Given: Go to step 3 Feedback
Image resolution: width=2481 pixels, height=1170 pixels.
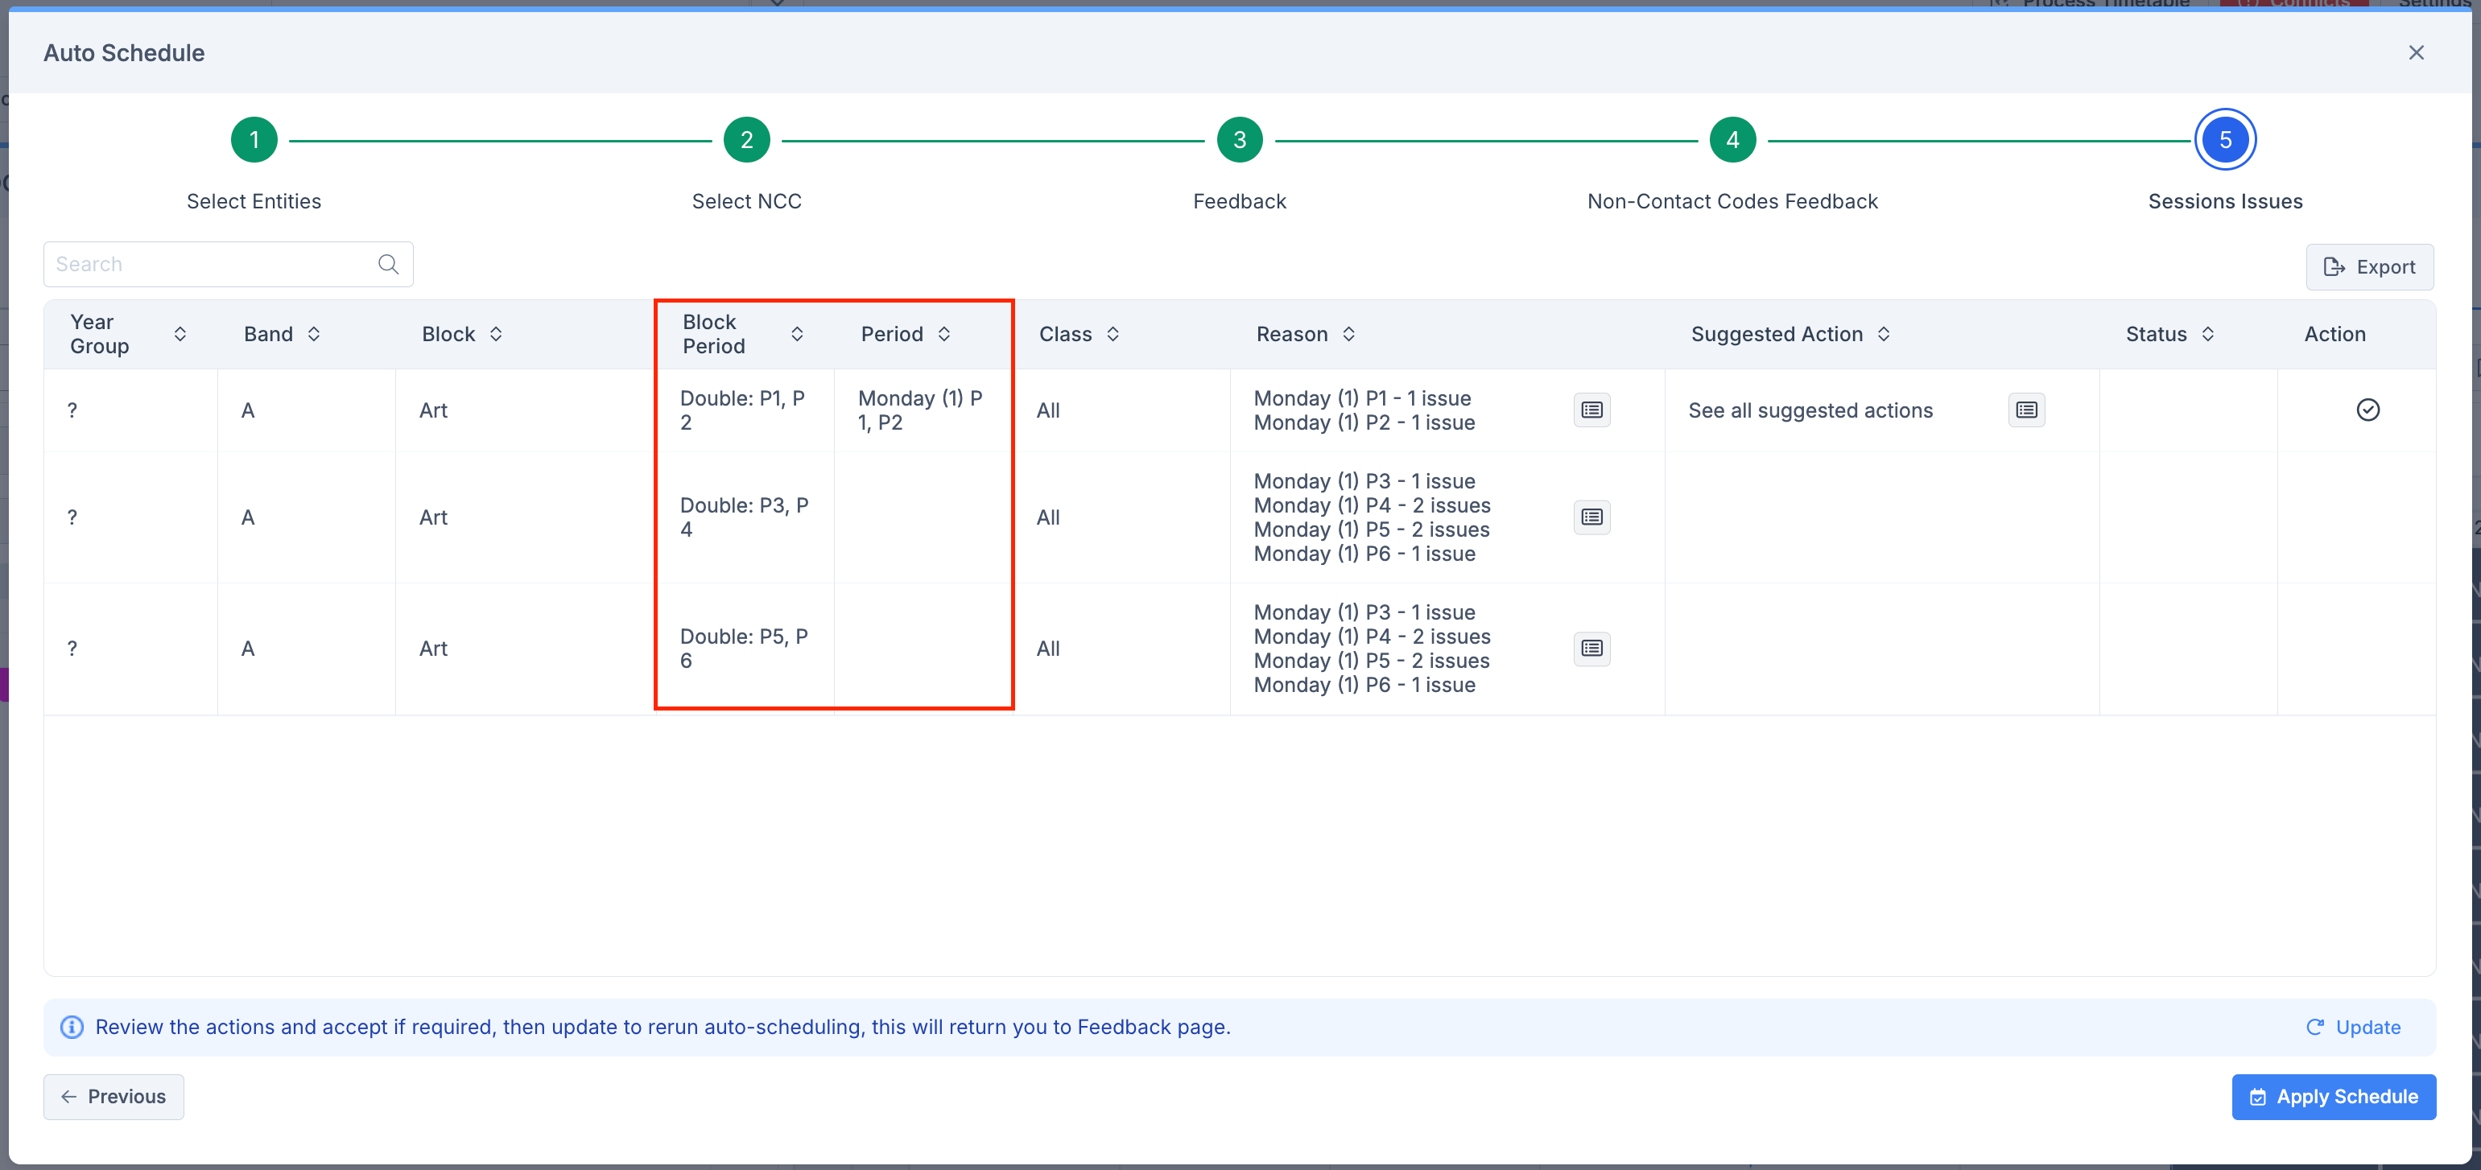Looking at the screenshot, I should pyautogui.click(x=1240, y=141).
